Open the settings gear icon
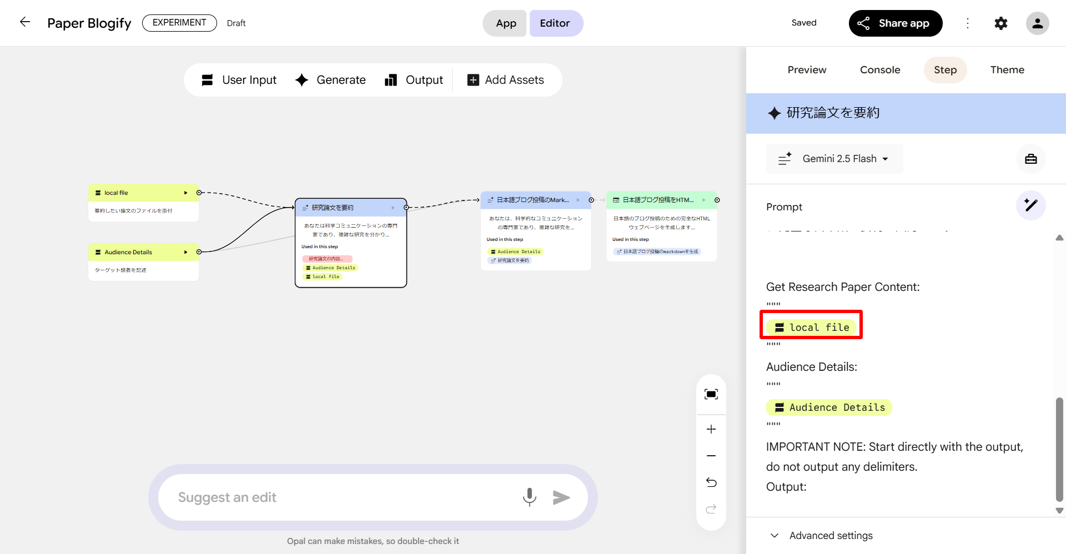The width and height of the screenshot is (1066, 554). pos(1000,23)
